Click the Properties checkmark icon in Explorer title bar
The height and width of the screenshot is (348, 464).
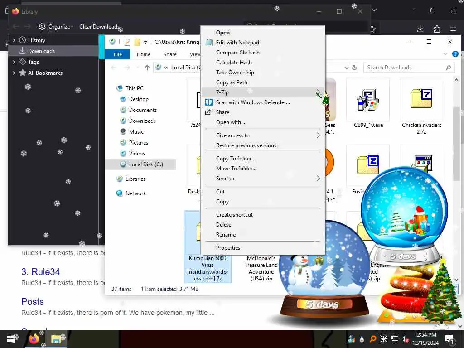pos(127,42)
